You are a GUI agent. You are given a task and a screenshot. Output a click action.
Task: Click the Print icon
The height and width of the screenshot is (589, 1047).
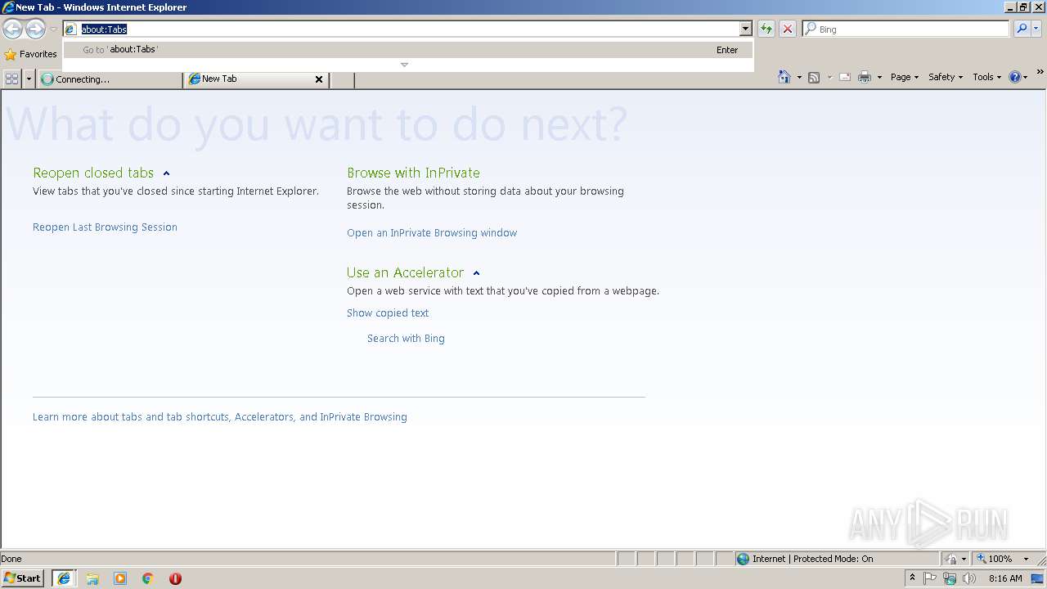point(865,77)
